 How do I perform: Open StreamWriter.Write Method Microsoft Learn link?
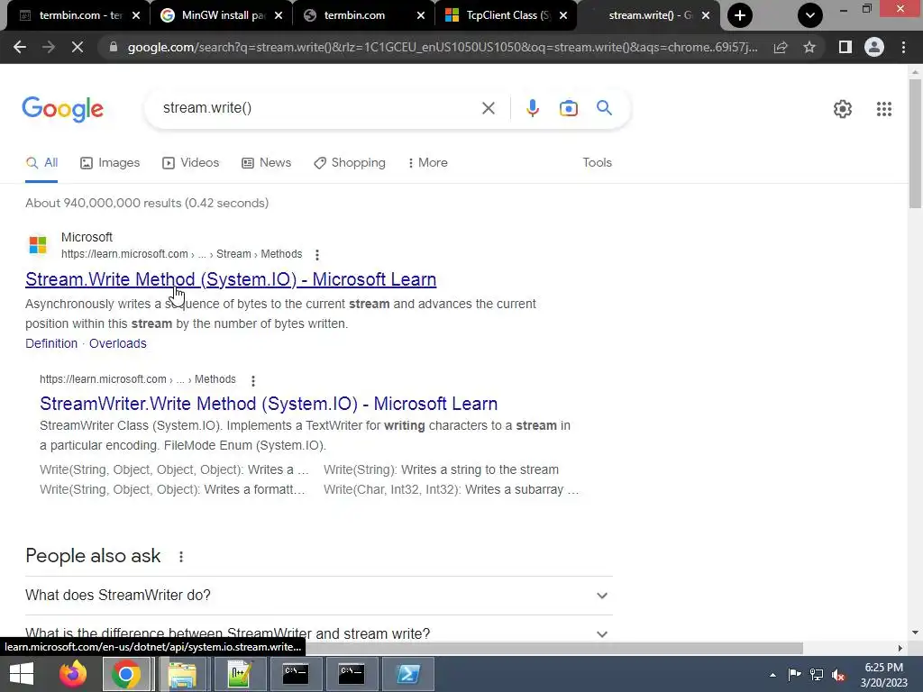coord(269,404)
